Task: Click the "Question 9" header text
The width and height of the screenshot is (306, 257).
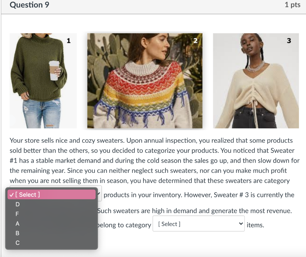Action: click(29, 5)
